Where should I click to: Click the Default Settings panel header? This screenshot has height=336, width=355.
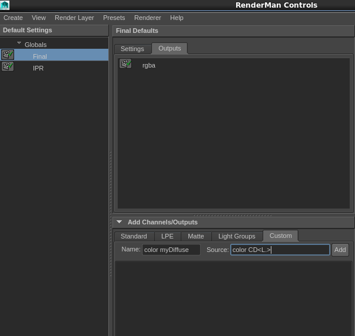[x=54, y=31]
